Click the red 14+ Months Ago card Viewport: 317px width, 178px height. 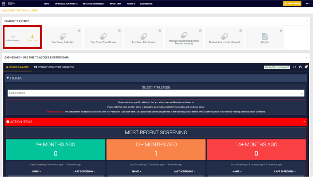pyautogui.click(x=256, y=150)
